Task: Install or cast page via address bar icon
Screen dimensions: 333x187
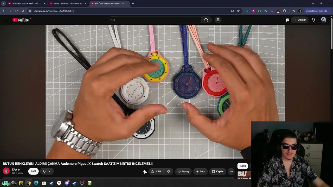Action: pyautogui.click(x=233, y=11)
